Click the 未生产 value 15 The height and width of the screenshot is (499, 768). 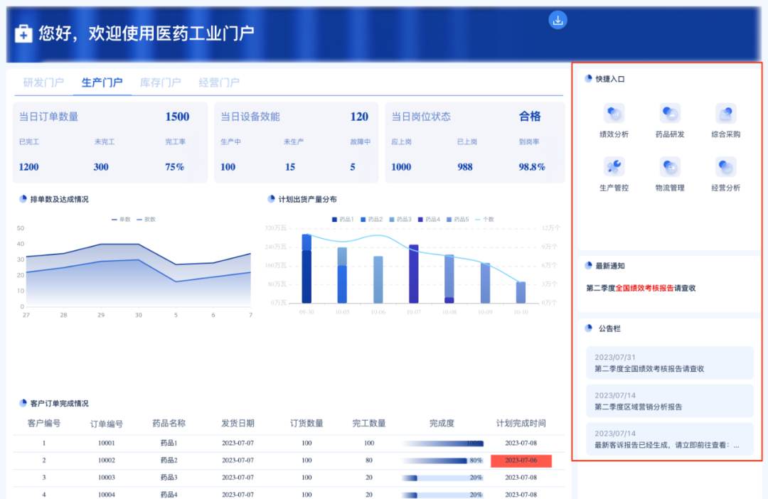click(290, 167)
